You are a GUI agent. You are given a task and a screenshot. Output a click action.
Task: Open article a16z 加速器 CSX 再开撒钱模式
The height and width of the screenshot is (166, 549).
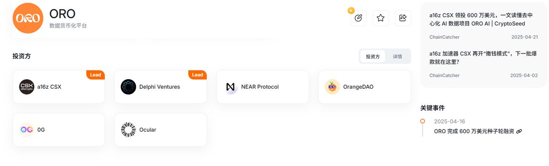pyautogui.click(x=483, y=58)
